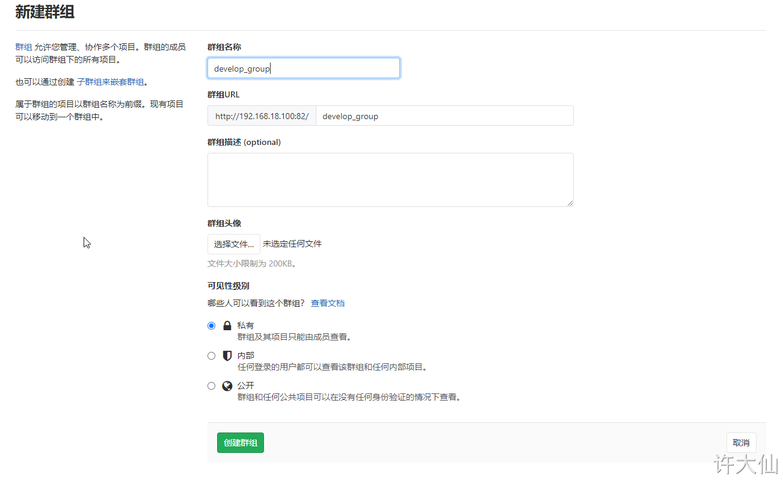Open the 子群组来嵌套群组 link
783x480 pixels.
pos(111,82)
